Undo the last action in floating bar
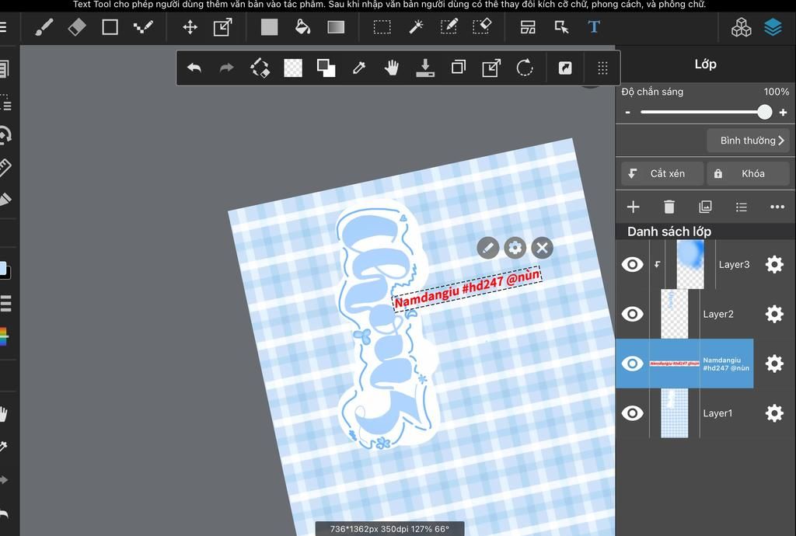Screen dimensions: 796x536 (194, 68)
